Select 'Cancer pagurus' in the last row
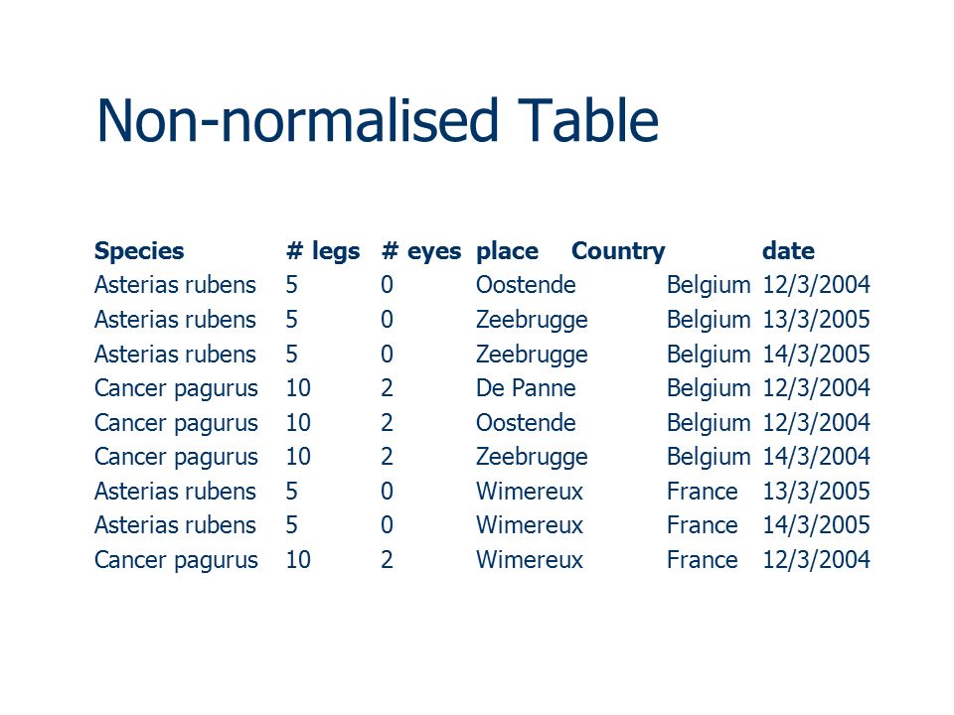954x715 pixels. pos(177,561)
